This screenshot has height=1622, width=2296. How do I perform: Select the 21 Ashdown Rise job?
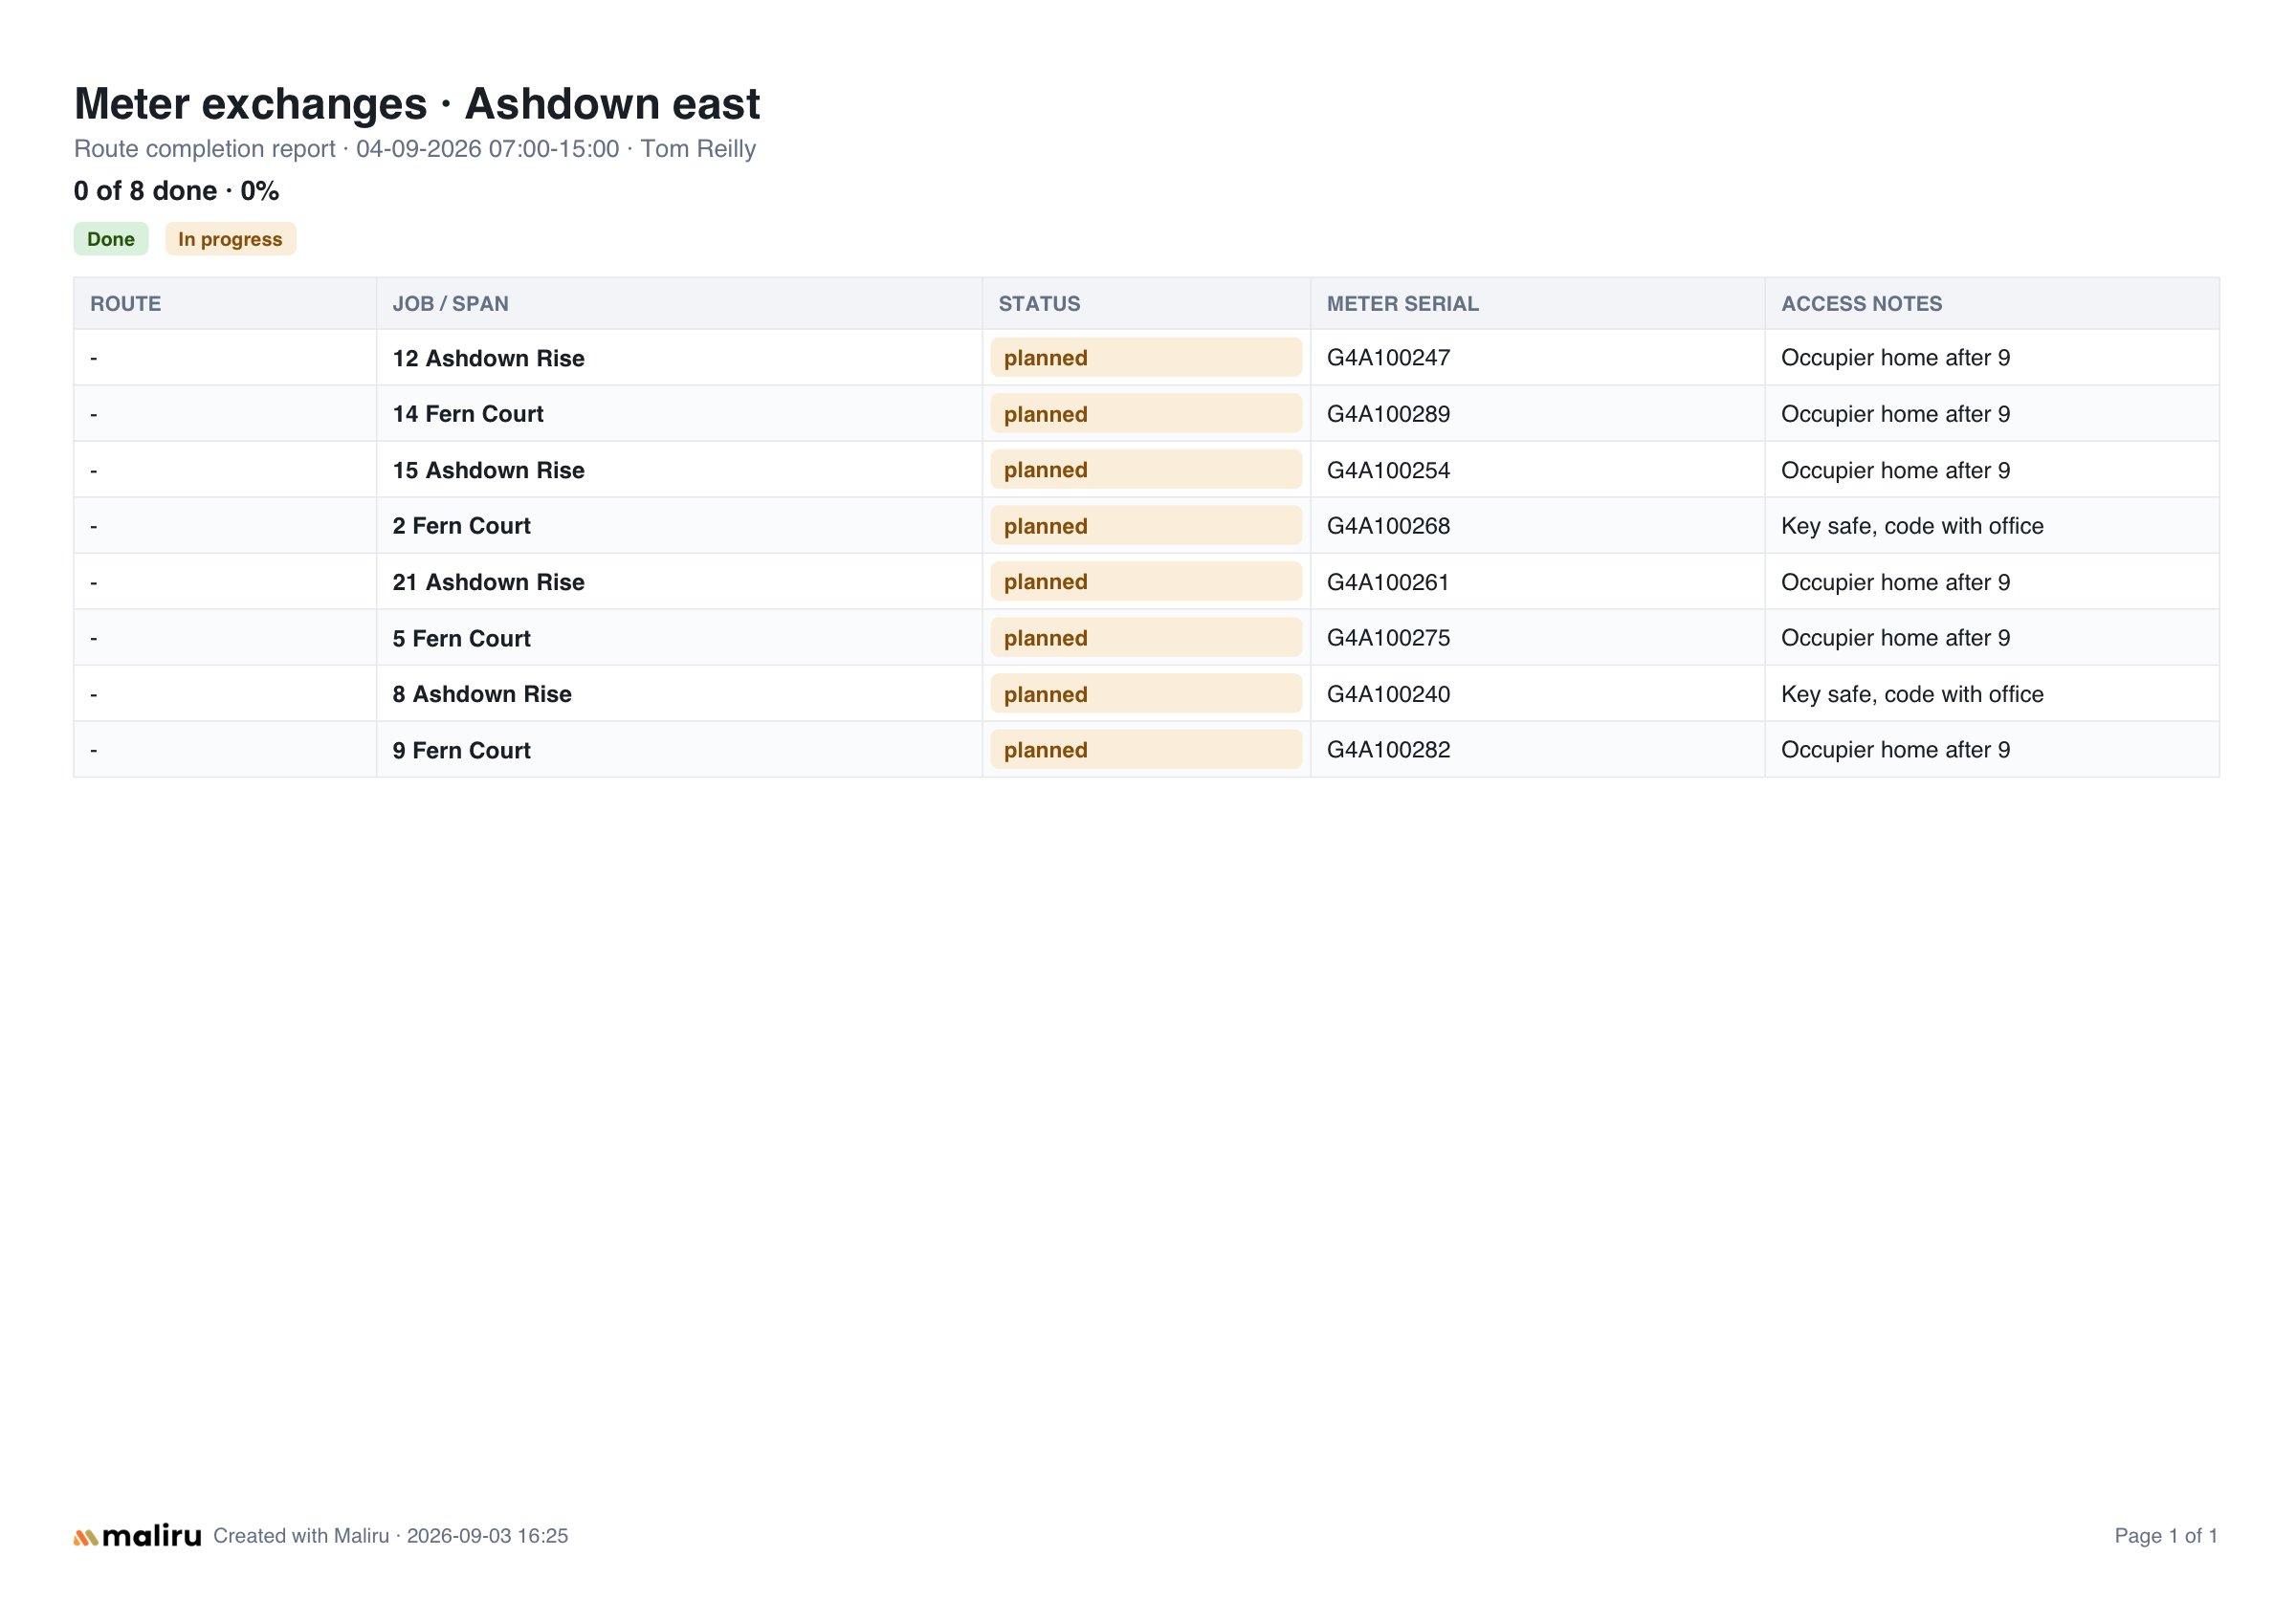coord(488,581)
